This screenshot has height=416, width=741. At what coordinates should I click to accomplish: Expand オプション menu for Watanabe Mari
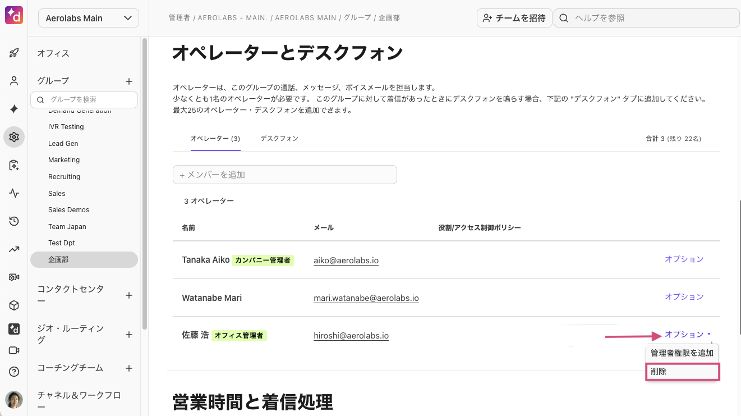point(684,297)
